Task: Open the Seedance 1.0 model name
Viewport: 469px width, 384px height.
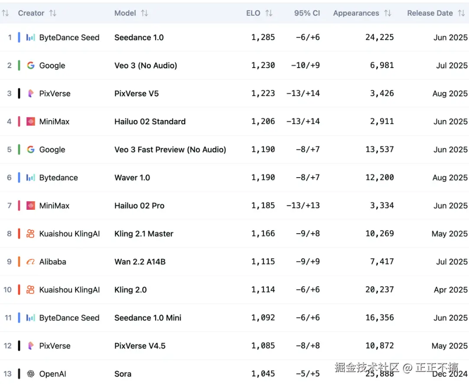Action: (x=139, y=38)
